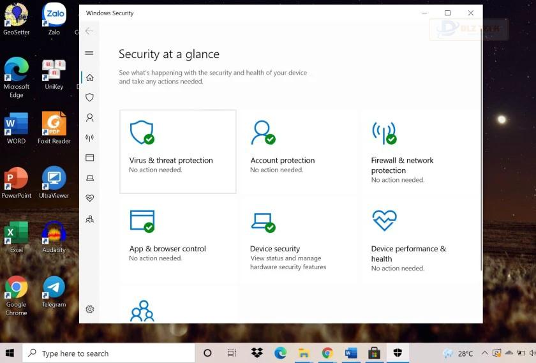
Task: Open weather 28°C widget in taskbar
Action: [x=458, y=353]
